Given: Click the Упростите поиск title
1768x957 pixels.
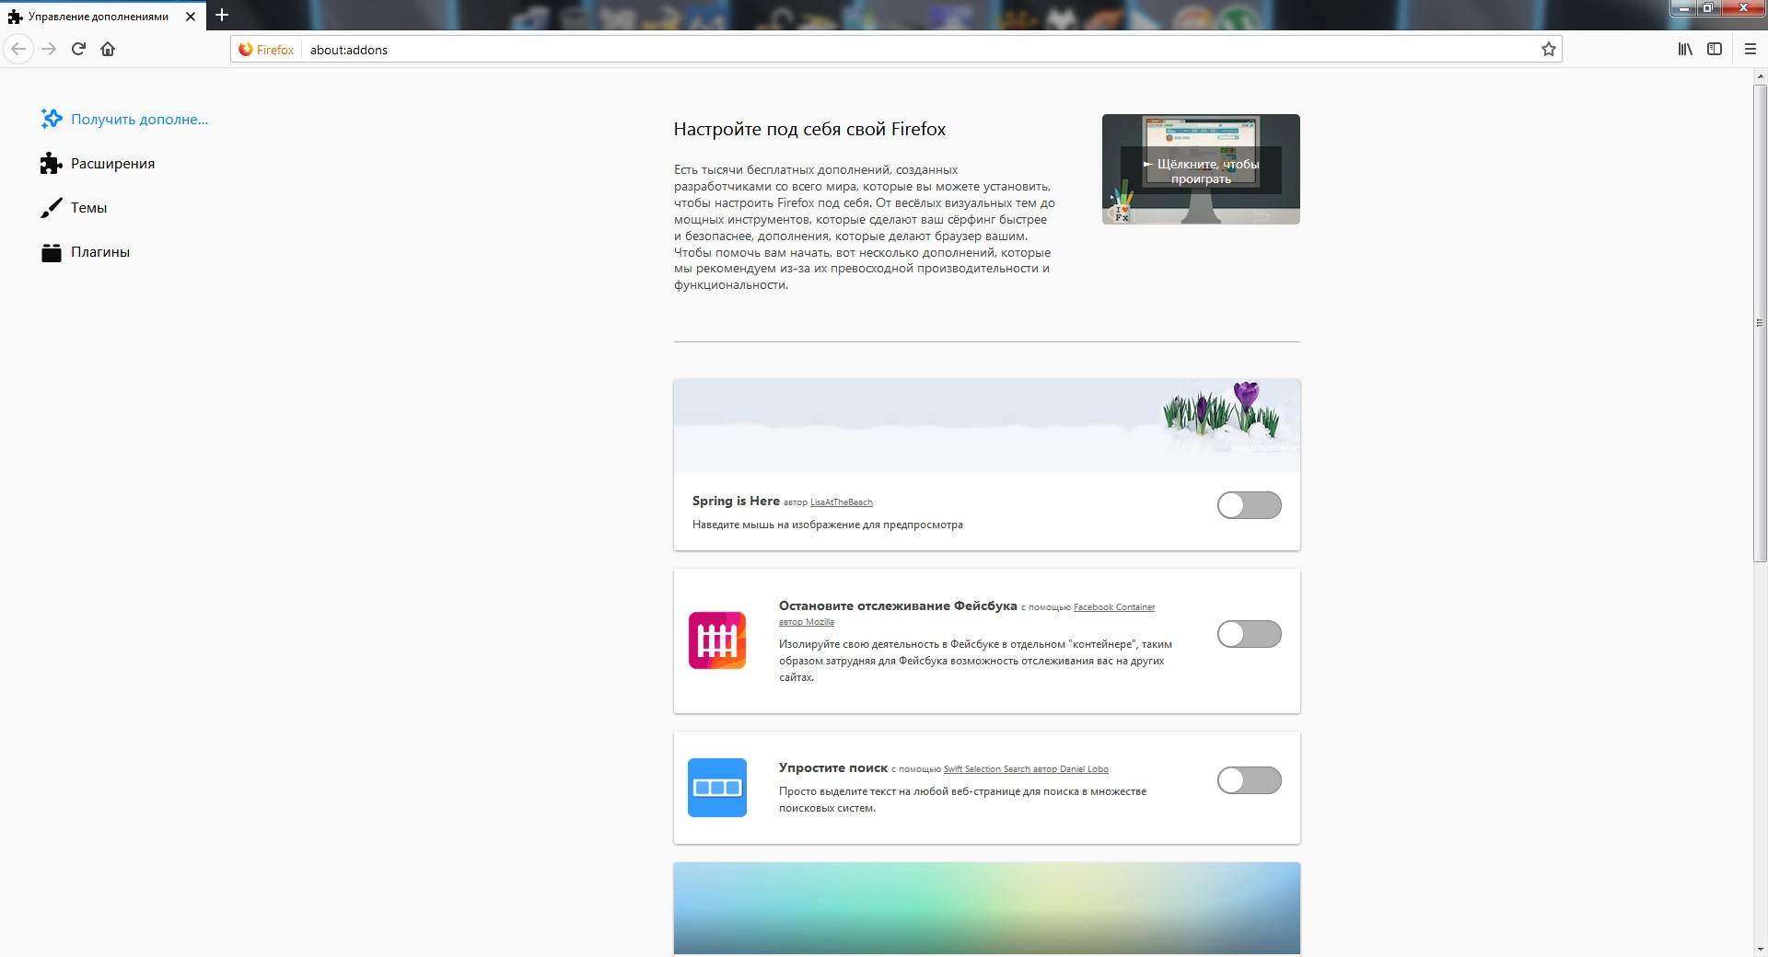Looking at the screenshot, I should 833,767.
